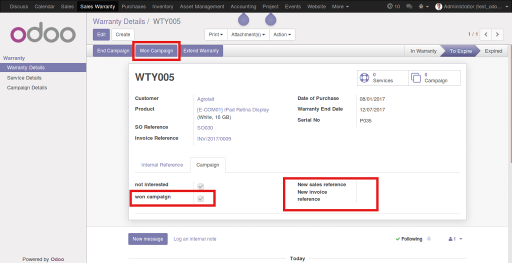Click the Odoo link in footer
Screen dimensions: 512x263
tap(57, 259)
